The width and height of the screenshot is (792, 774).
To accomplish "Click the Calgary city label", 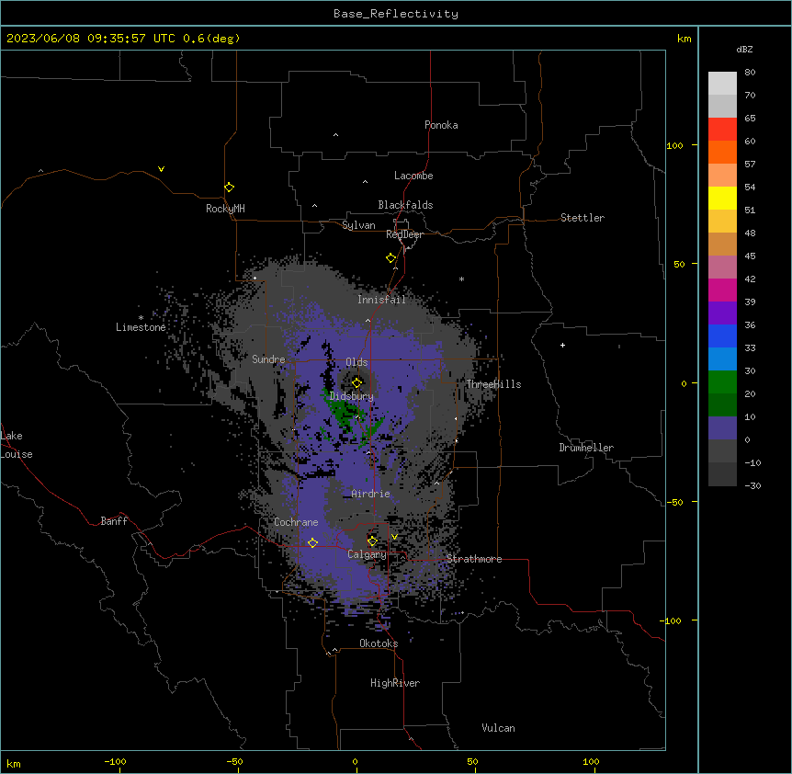I will [x=367, y=554].
